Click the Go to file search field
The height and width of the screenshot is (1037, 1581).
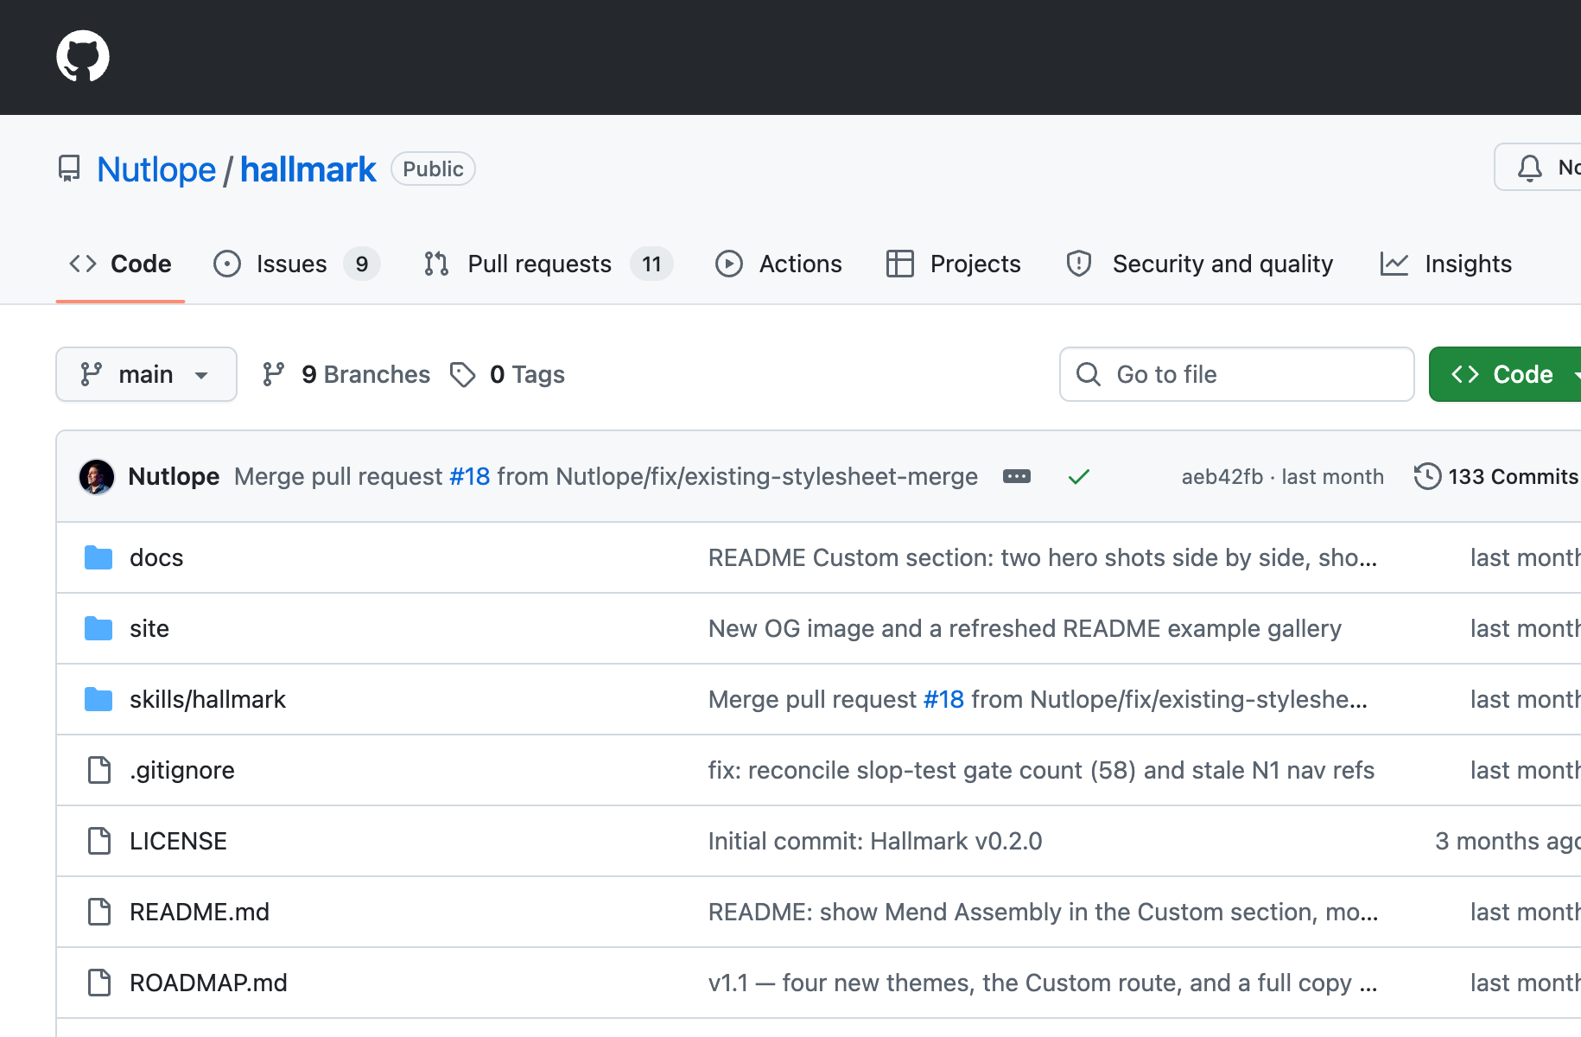[1236, 374]
